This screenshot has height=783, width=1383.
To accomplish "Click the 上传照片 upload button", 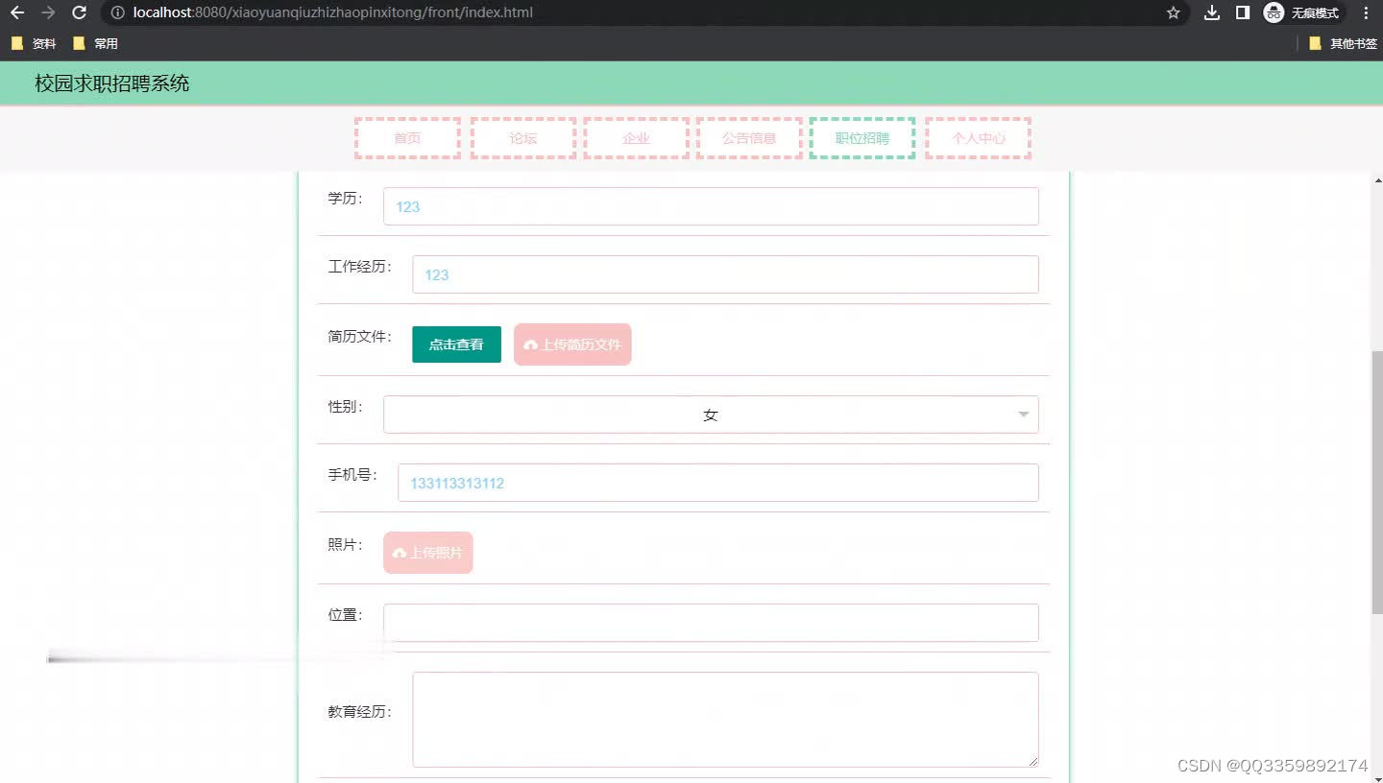I will pos(428,553).
